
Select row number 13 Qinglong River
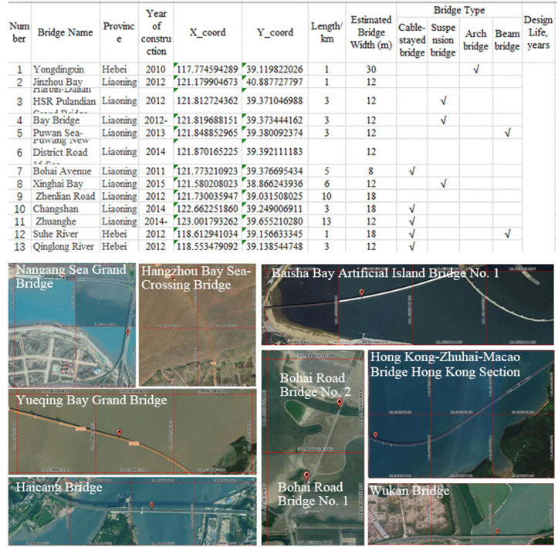point(265,247)
